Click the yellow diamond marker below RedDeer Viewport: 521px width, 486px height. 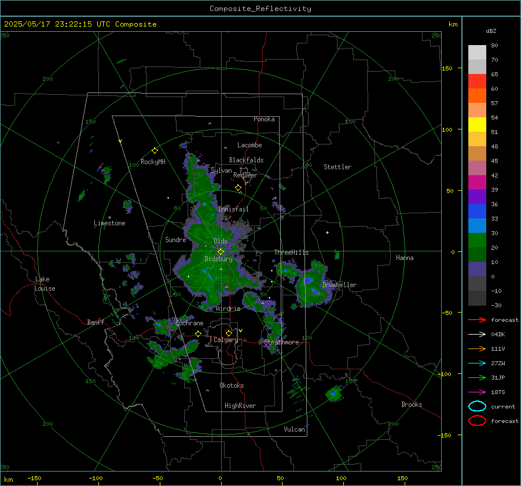tap(238, 188)
